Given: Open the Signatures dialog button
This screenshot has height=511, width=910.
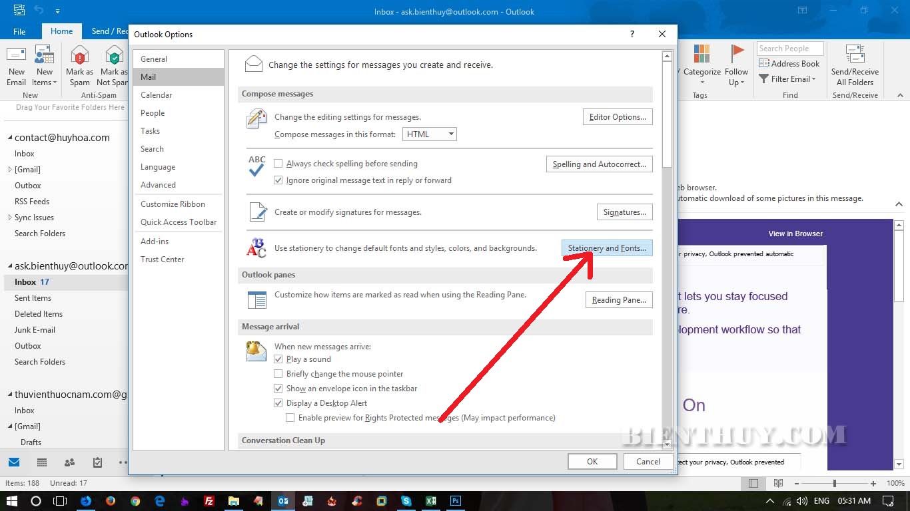Looking at the screenshot, I should coord(624,212).
